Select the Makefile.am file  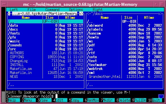pyautogui.click(x=46, y=69)
